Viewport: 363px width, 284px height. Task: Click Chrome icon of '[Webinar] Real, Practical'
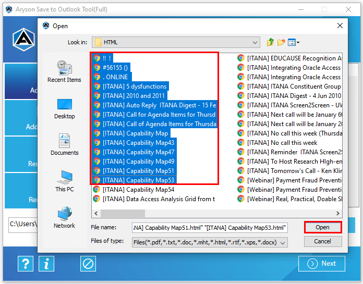tap(241, 199)
